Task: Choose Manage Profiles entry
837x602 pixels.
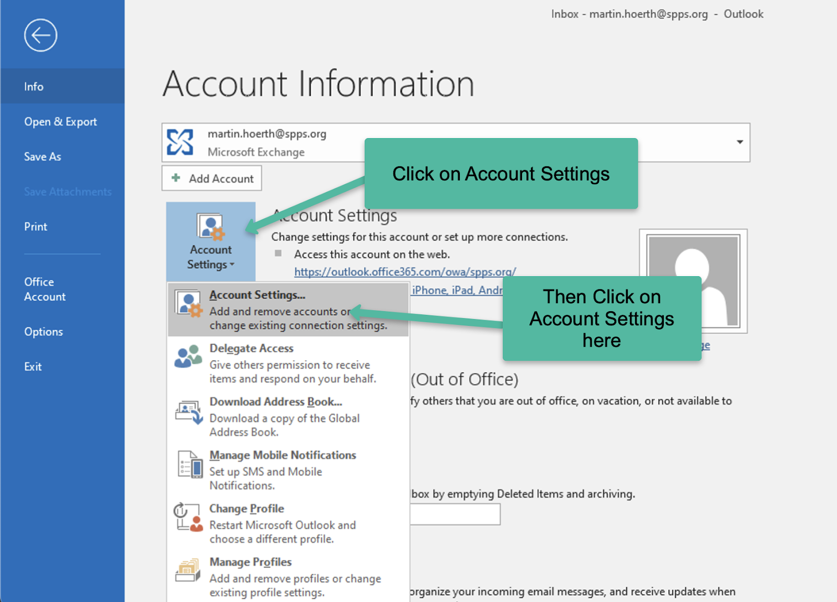Action: pyautogui.click(x=288, y=576)
